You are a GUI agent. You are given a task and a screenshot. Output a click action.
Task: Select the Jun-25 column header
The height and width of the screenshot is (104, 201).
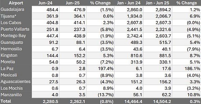pyautogui.click(x=73, y=3)
